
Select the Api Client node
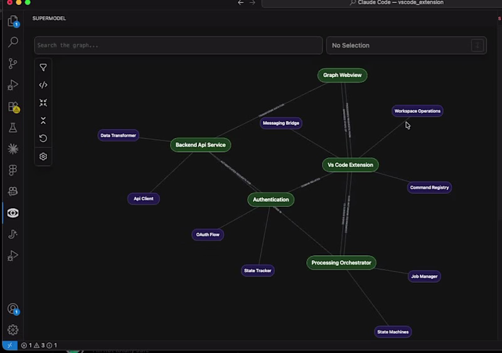point(144,198)
